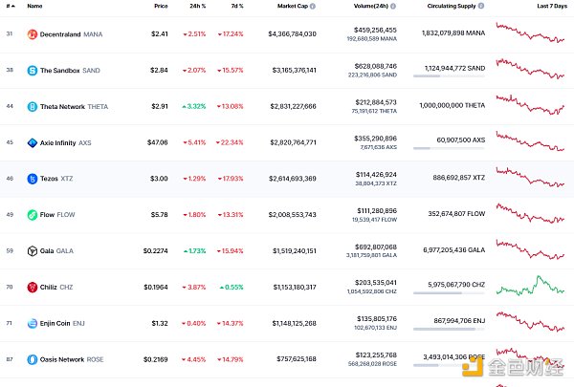574x387 pixels.
Task: Open the Gala GALA coin page
Action: tap(56, 251)
